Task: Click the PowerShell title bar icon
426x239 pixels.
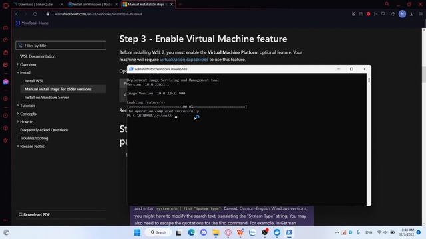Action: click(x=131, y=69)
